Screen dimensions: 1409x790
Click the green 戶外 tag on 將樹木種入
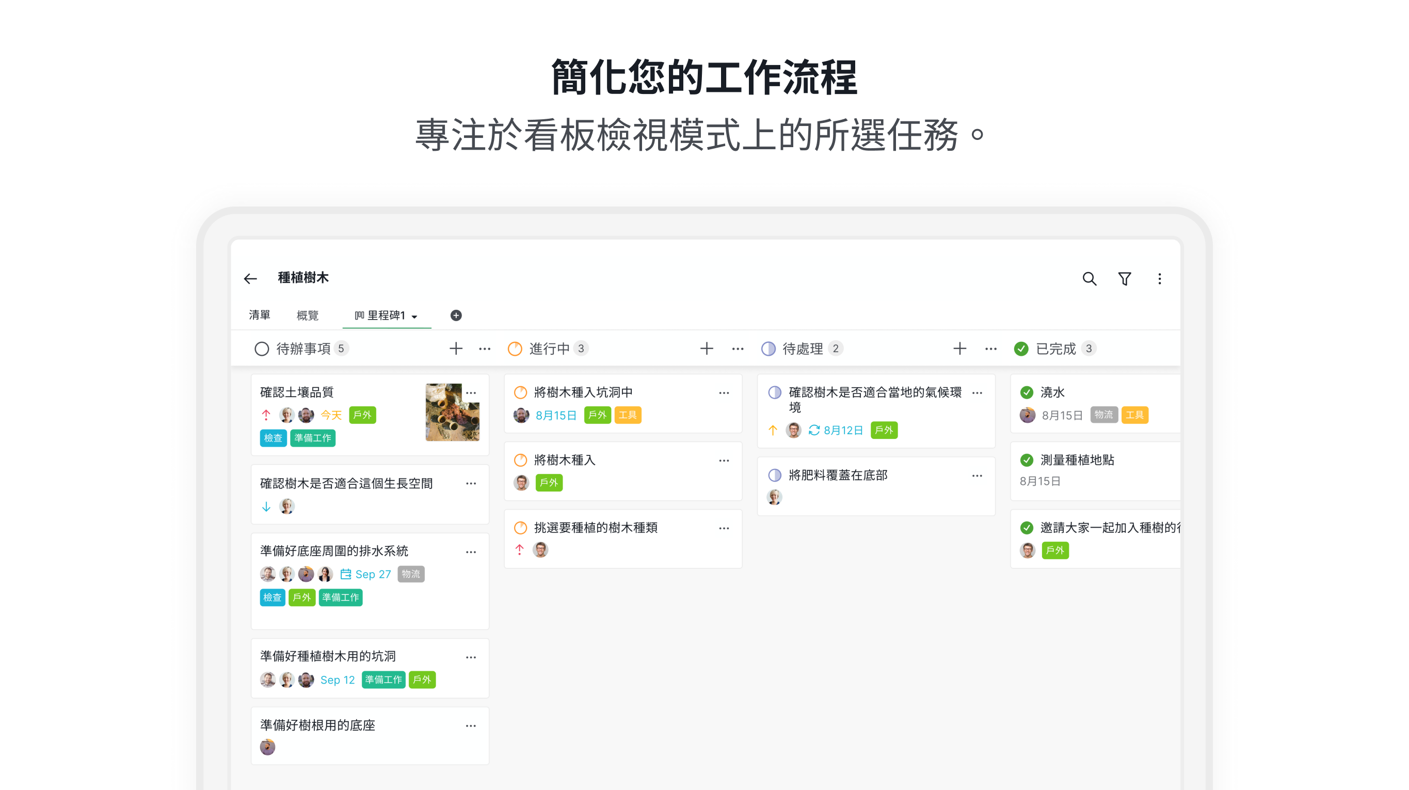[x=549, y=483]
